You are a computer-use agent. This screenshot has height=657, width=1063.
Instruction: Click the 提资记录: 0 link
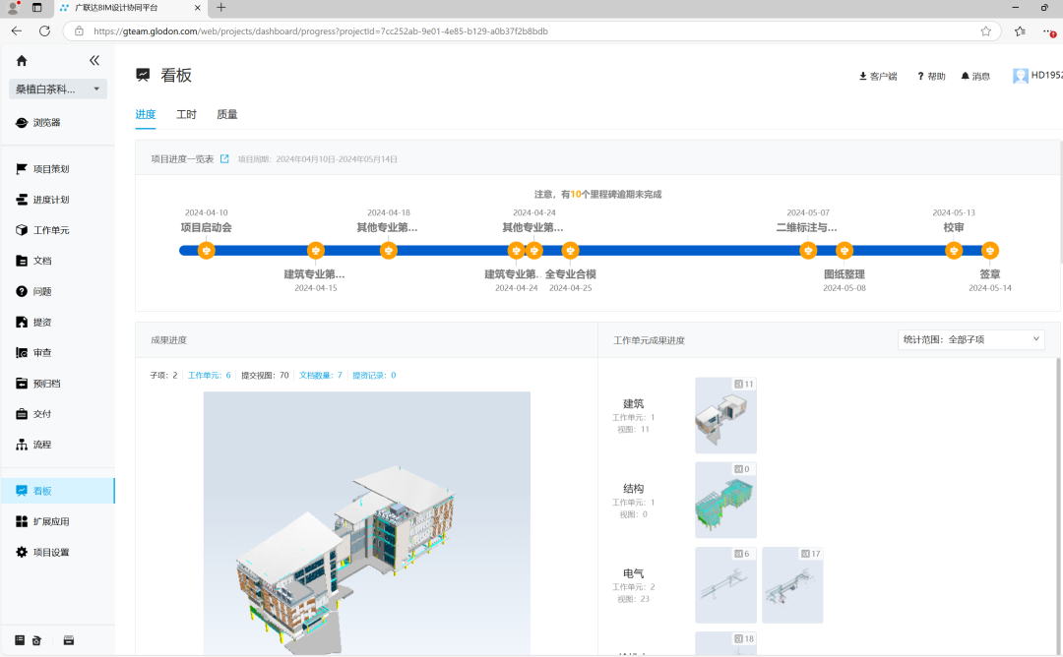[374, 376]
